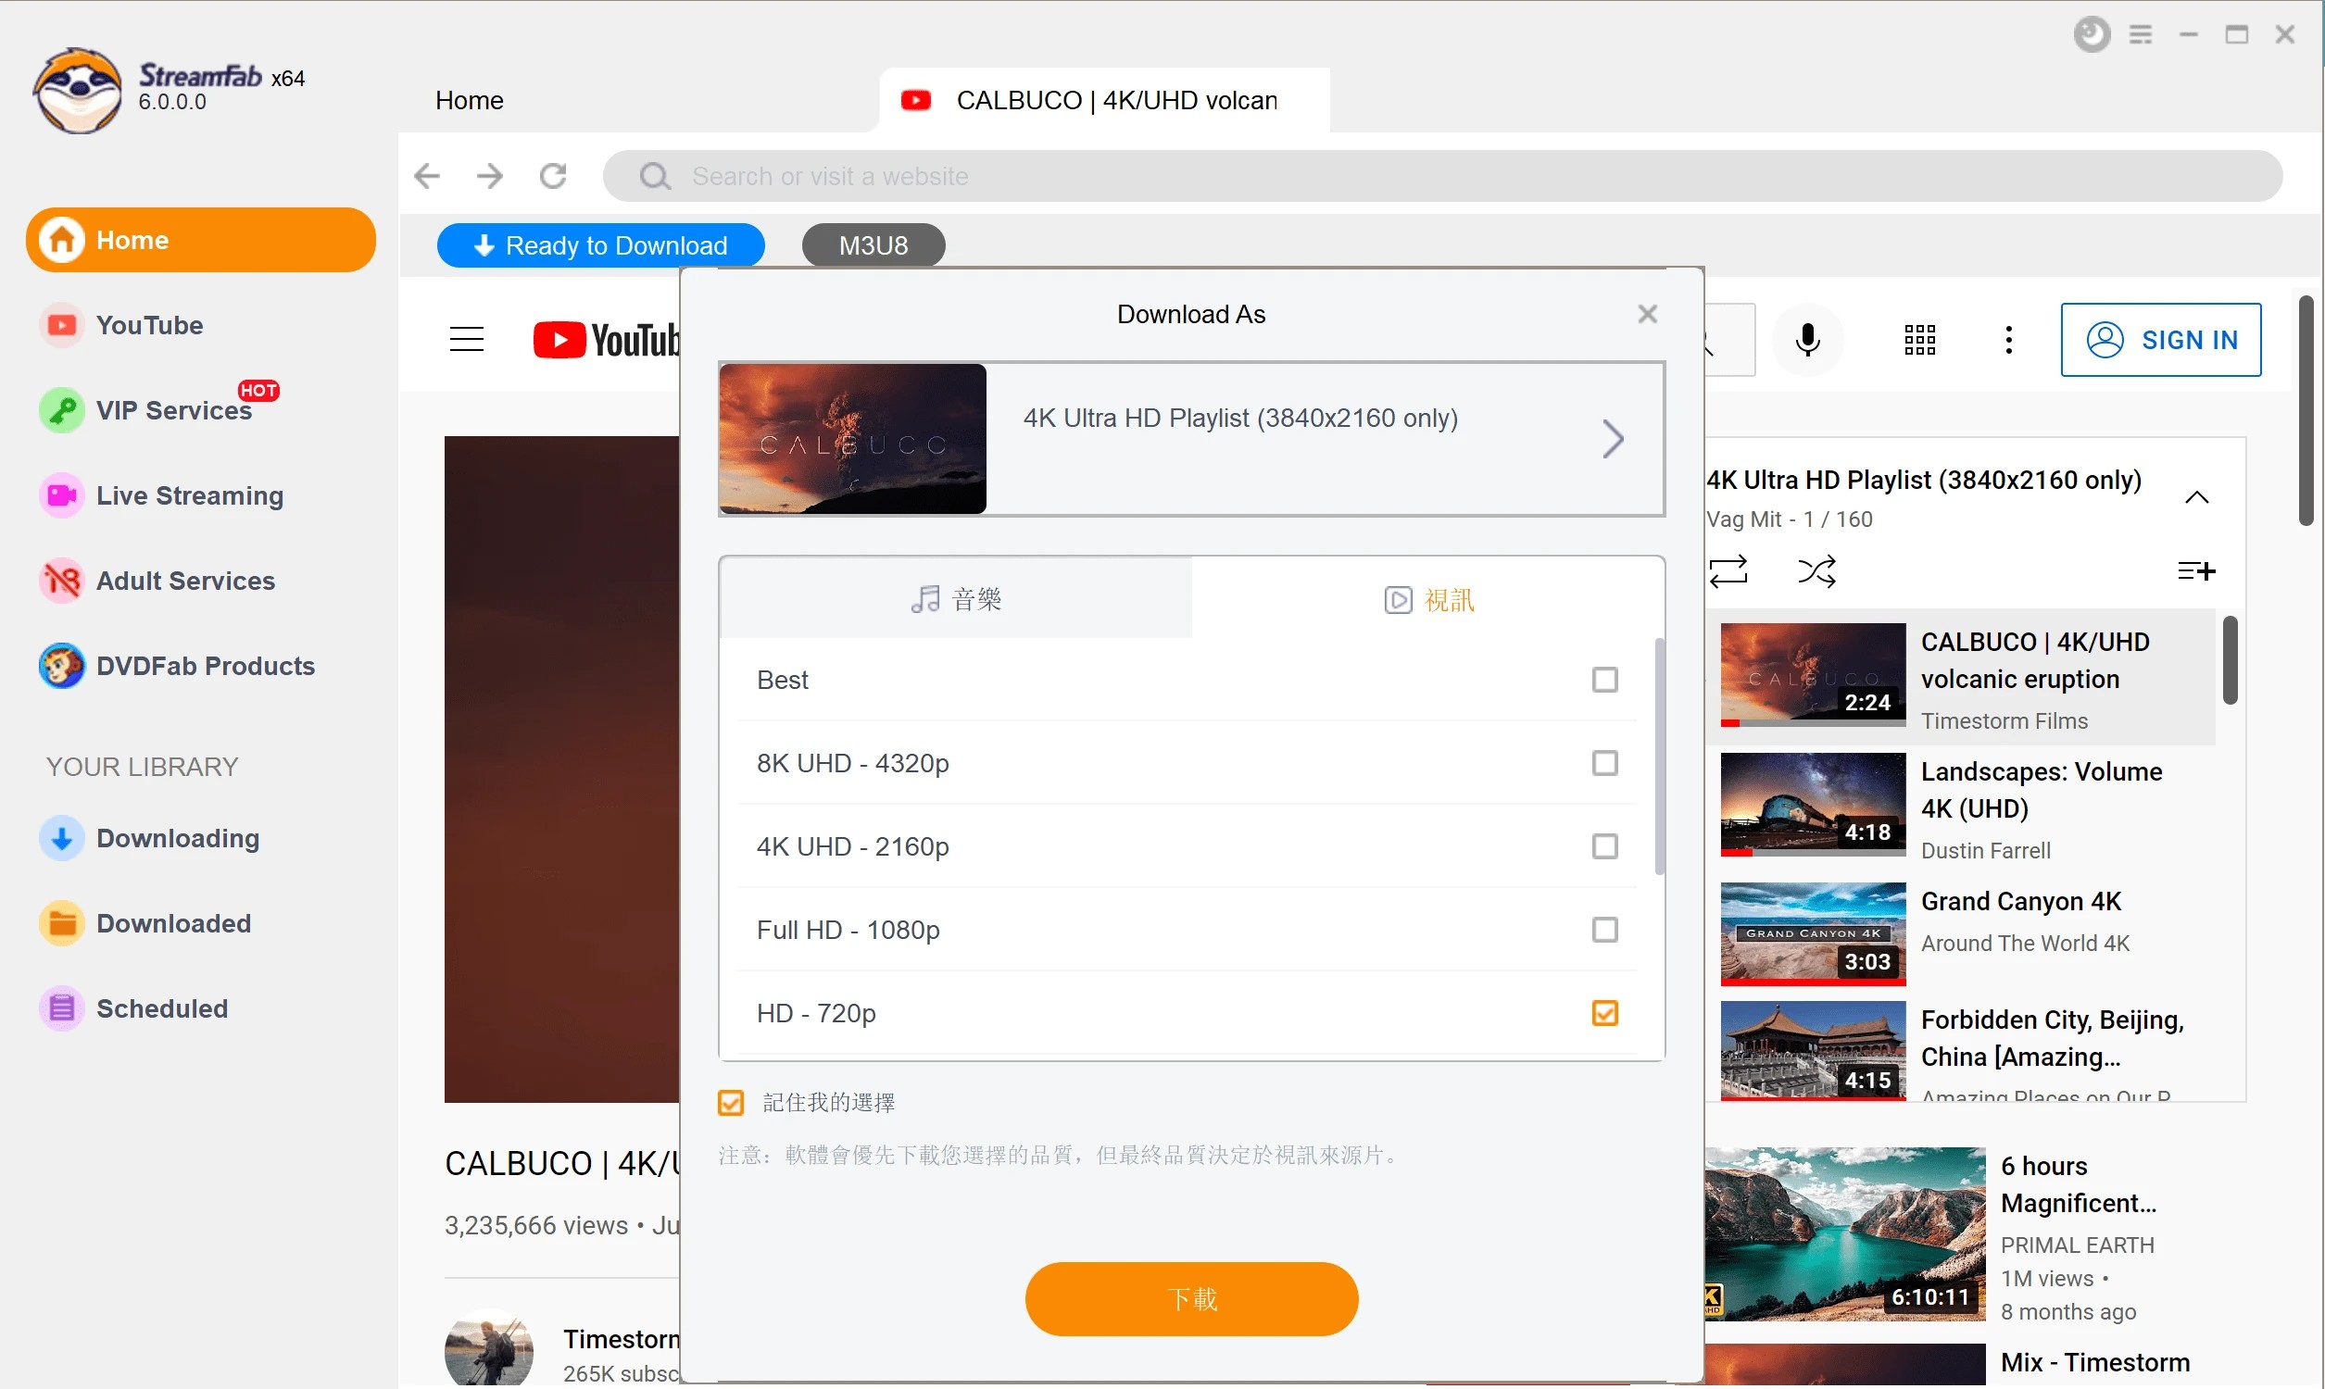Switch to the 視訊 video tab

click(1428, 598)
